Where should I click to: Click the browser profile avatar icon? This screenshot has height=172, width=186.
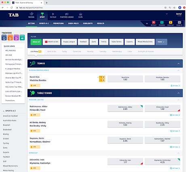180,8
